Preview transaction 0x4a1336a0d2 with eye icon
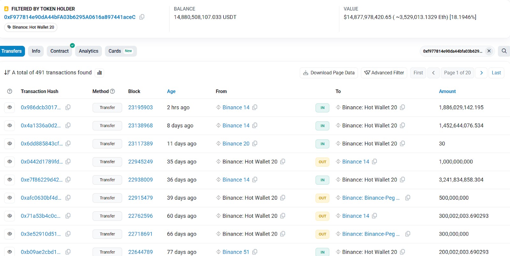Image resolution: width=510 pixels, height=256 pixels. 10,125
